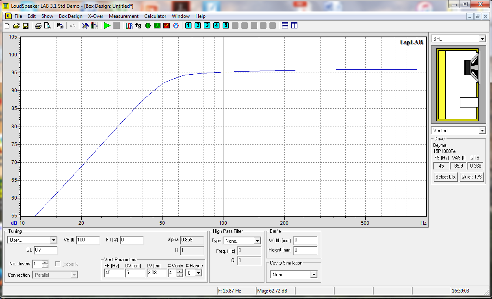Click the New file icon
Image resolution: width=492 pixels, height=299 pixels.
coord(7,26)
